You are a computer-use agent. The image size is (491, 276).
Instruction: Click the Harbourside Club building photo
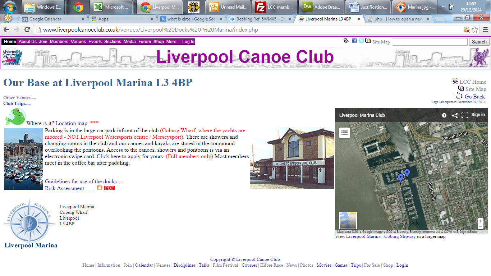[x=292, y=158]
